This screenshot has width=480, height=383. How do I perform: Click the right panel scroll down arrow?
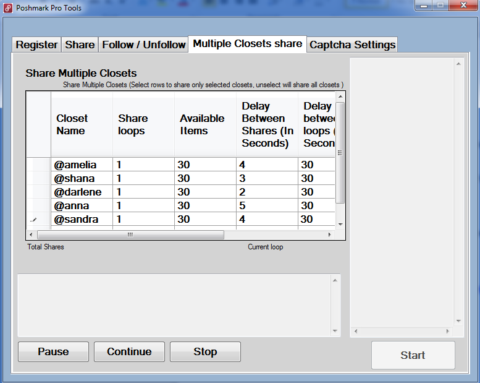pos(458,321)
